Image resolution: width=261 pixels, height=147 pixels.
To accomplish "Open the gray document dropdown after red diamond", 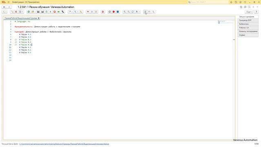I will click(21, 12).
